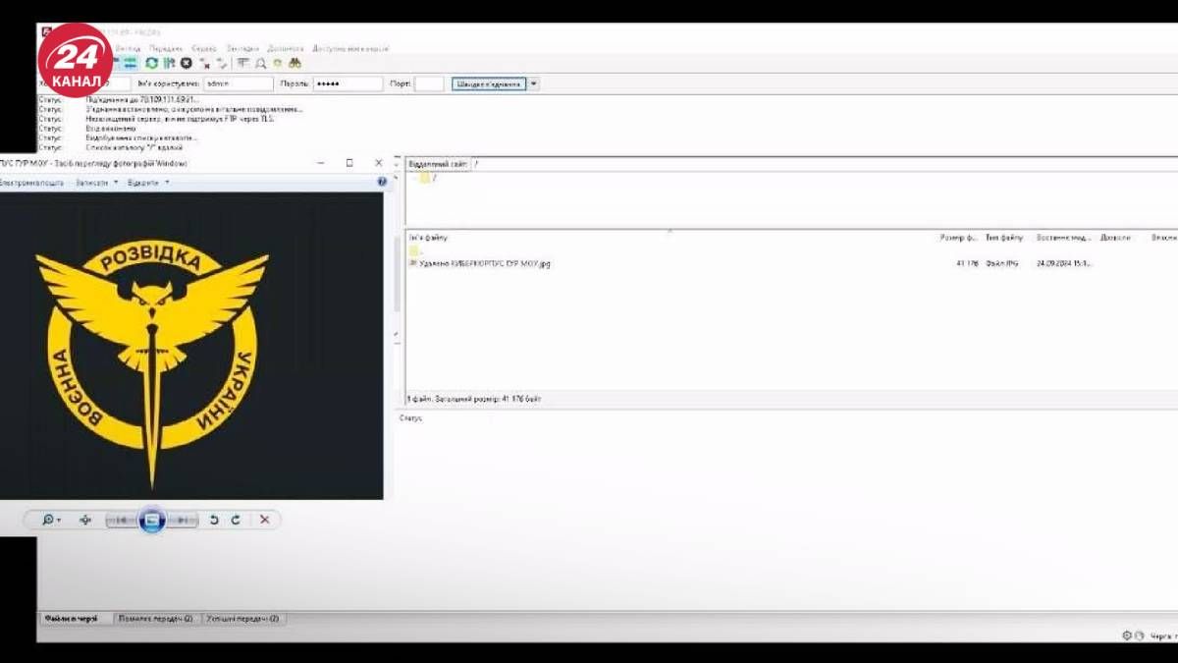Select the .jpg file in remote file list
This screenshot has width=1178, height=663.
[x=483, y=263]
